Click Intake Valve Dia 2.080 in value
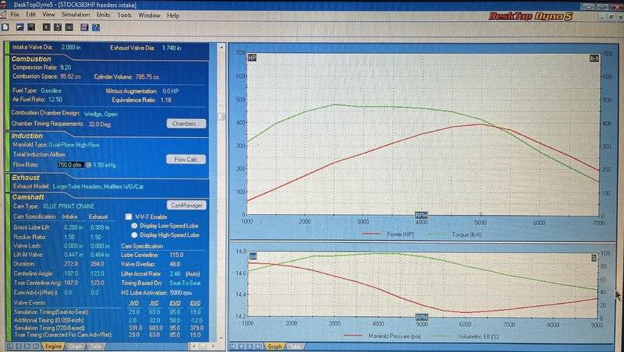Image resolution: width=624 pixels, height=352 pixels. click(x=71, y=48)
